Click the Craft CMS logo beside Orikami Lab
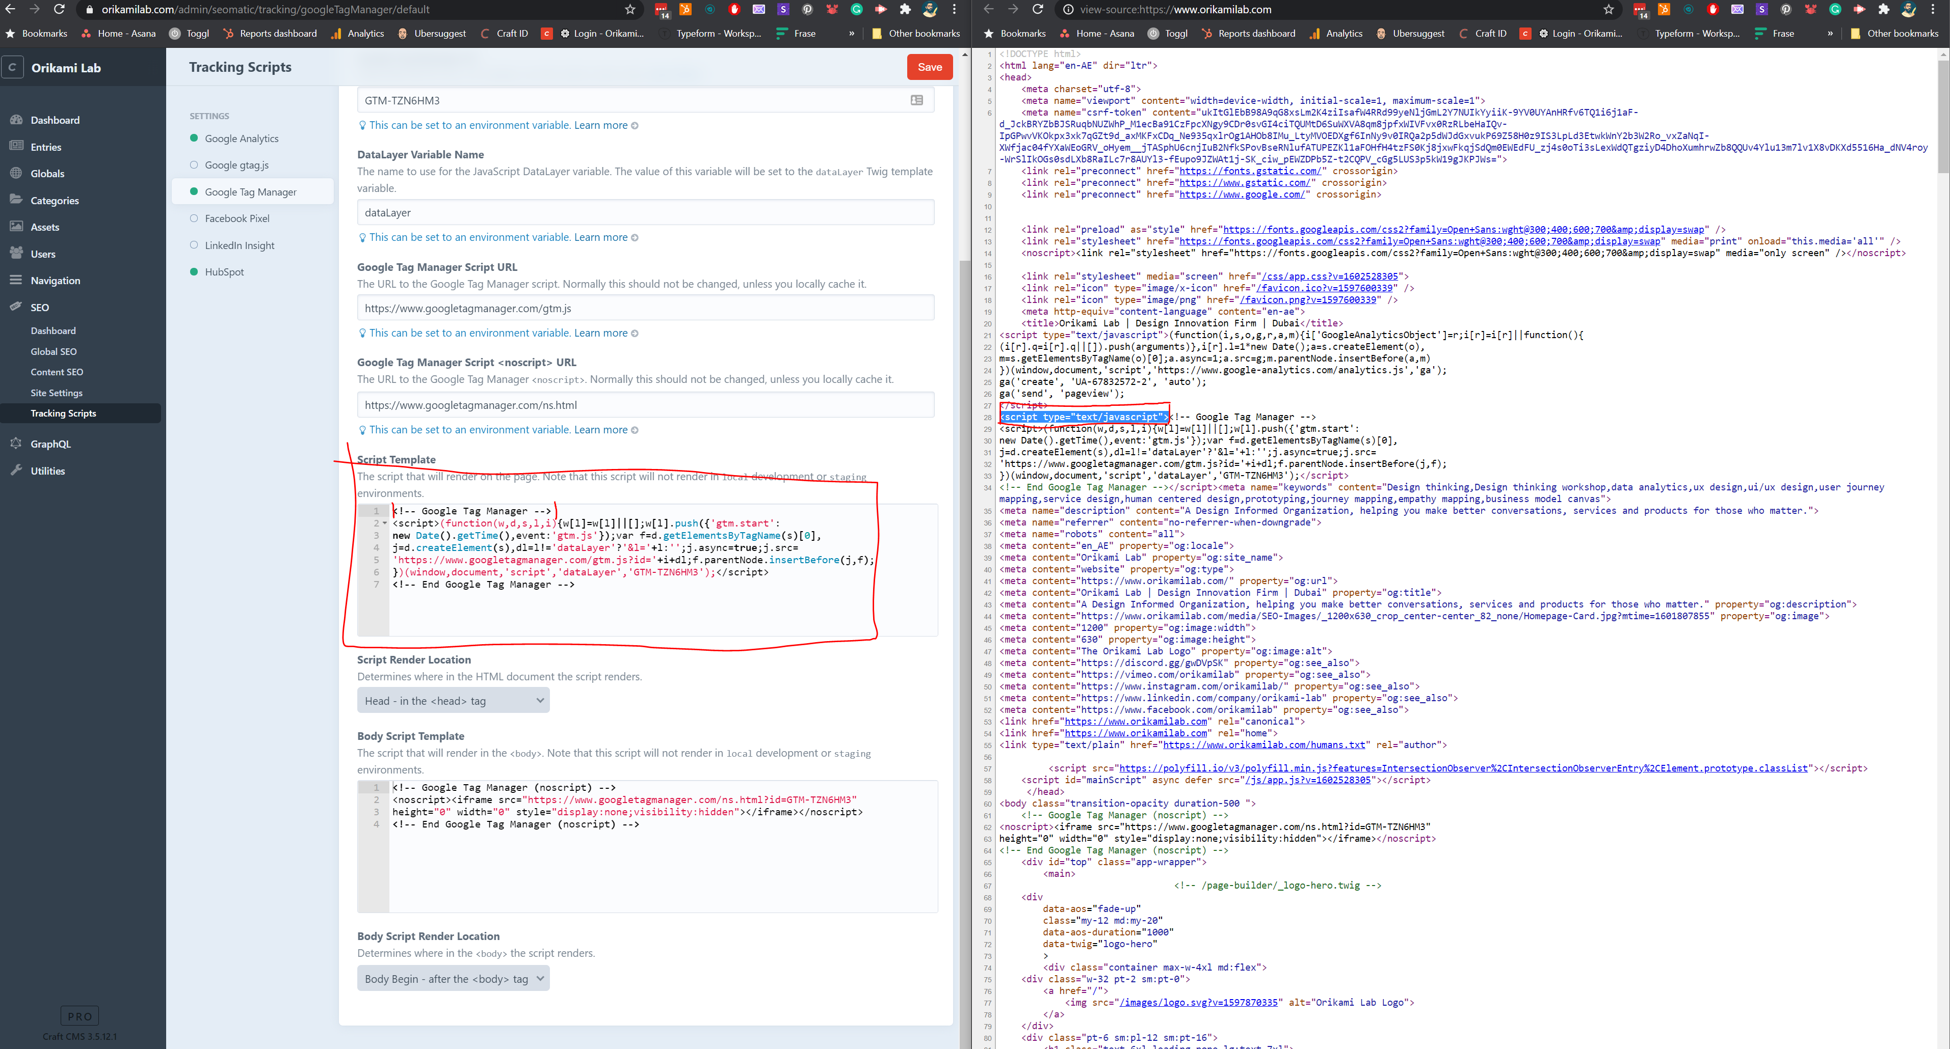The image size is (1950, 1049). pos(12,67)
